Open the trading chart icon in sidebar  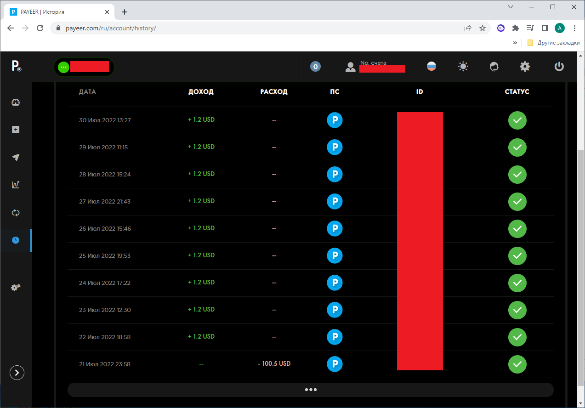click(16, 185)
